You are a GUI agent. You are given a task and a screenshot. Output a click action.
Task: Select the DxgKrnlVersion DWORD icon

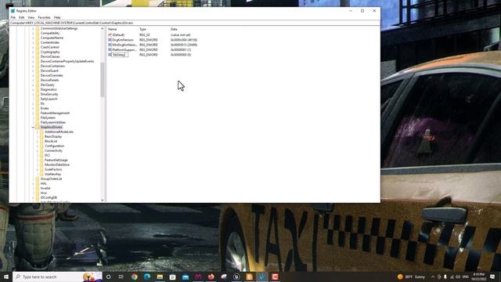click(x=110, y=40)
